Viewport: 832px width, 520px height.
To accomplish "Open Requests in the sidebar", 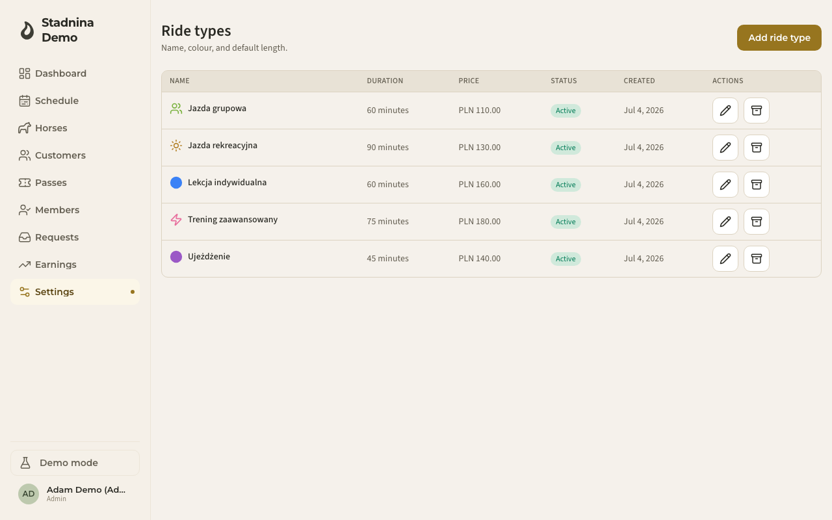I will coord(75,237).
